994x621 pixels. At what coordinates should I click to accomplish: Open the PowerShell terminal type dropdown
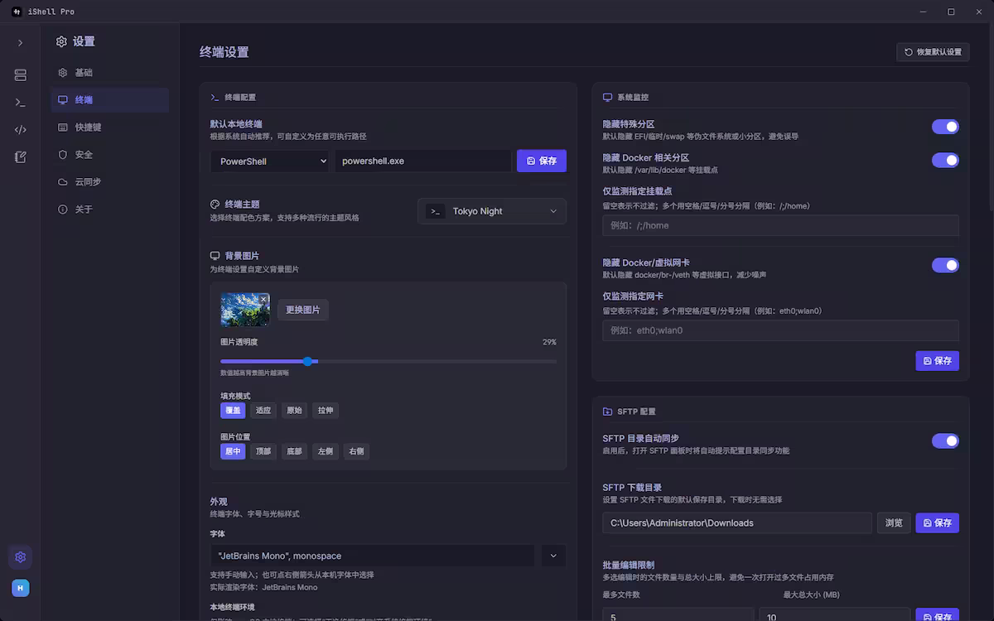point(269,161)
